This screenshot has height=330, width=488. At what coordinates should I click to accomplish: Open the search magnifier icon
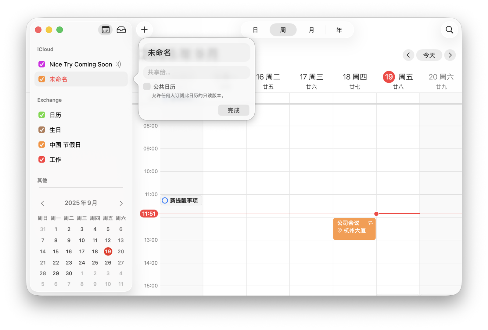pos(449,30)
